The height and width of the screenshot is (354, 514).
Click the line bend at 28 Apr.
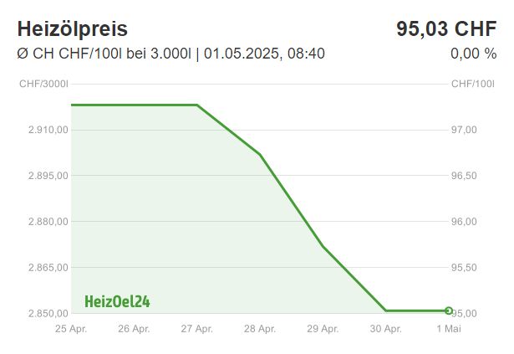click(260, 154)
